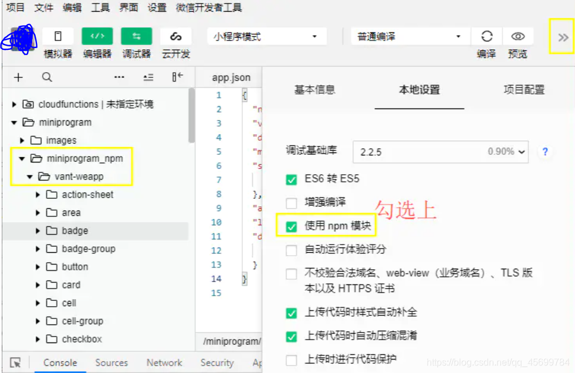Toggle 使用 npm 模块 checkbox
The image size is (575, 373).
coord(292,226)
